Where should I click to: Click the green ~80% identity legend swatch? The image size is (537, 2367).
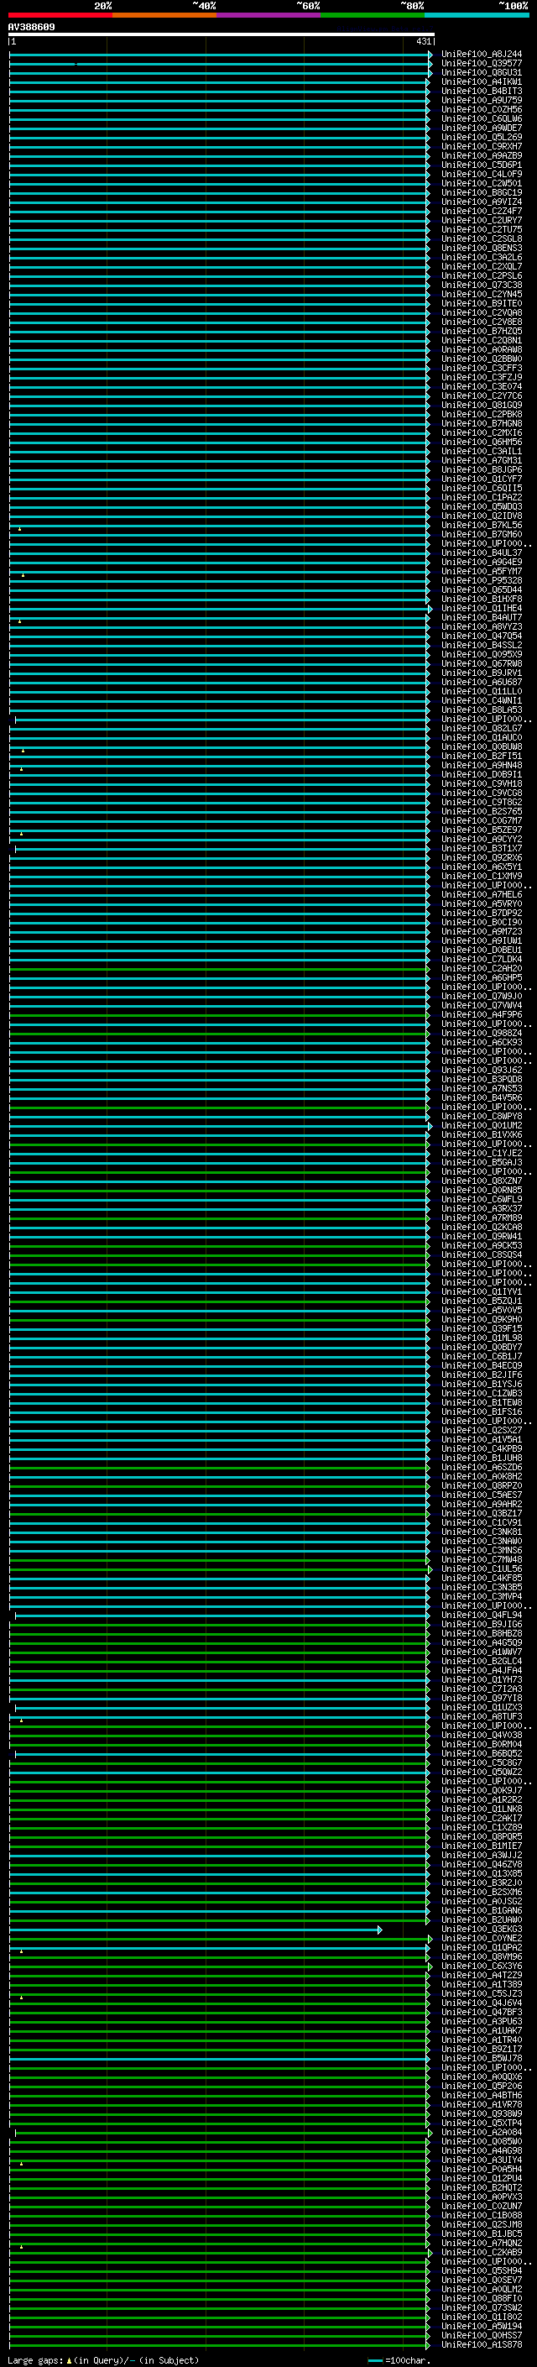click(x=373, y=15)
